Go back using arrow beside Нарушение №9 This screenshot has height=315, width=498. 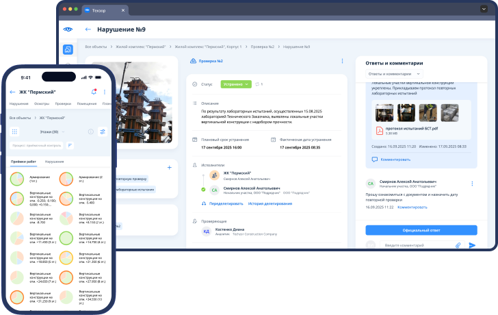tap(88, 29)
